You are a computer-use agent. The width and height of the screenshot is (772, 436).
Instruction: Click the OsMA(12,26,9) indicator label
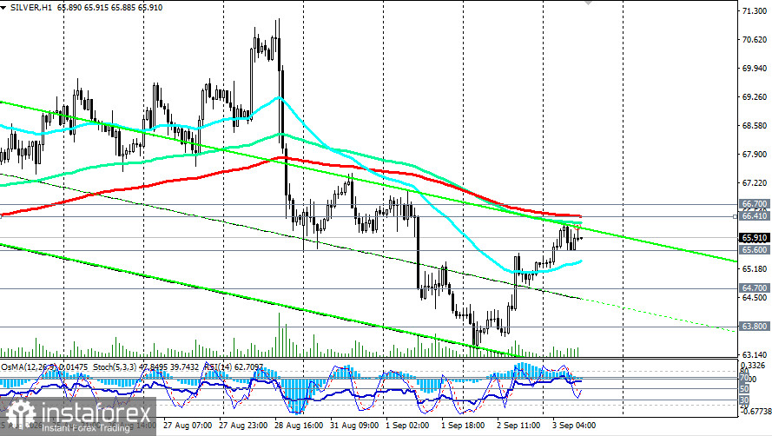pos(29,367)
